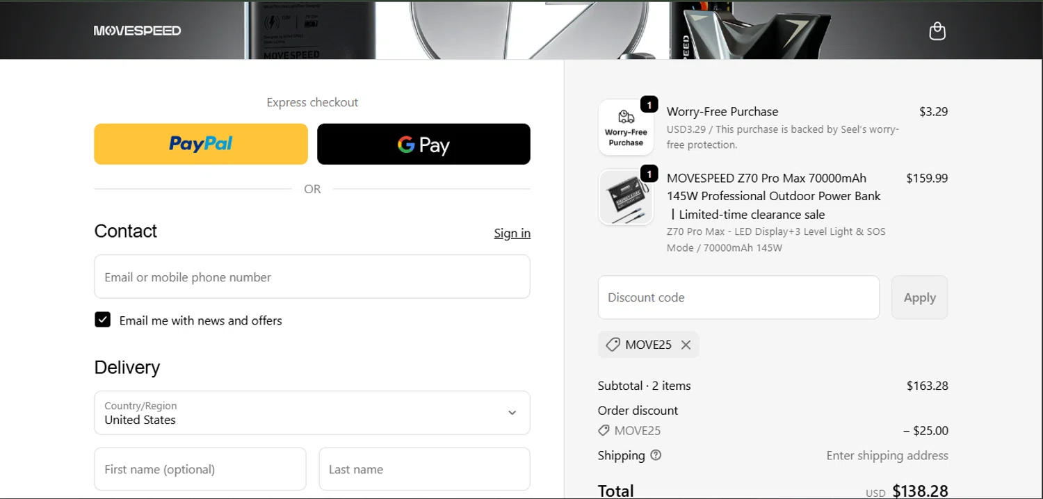This screenshot has width=1043, height=499.
Task: Click the Z70 Pro Max power bank thumbnail
Action: [626, 197]
